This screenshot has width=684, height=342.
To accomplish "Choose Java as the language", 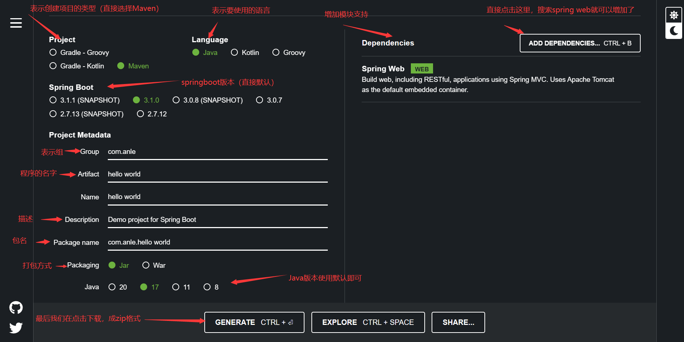I will (x=205, y=52).
